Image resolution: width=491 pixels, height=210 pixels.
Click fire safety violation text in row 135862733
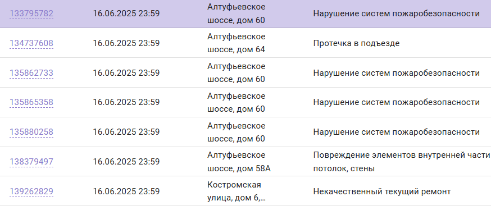[x=397, y=73]
